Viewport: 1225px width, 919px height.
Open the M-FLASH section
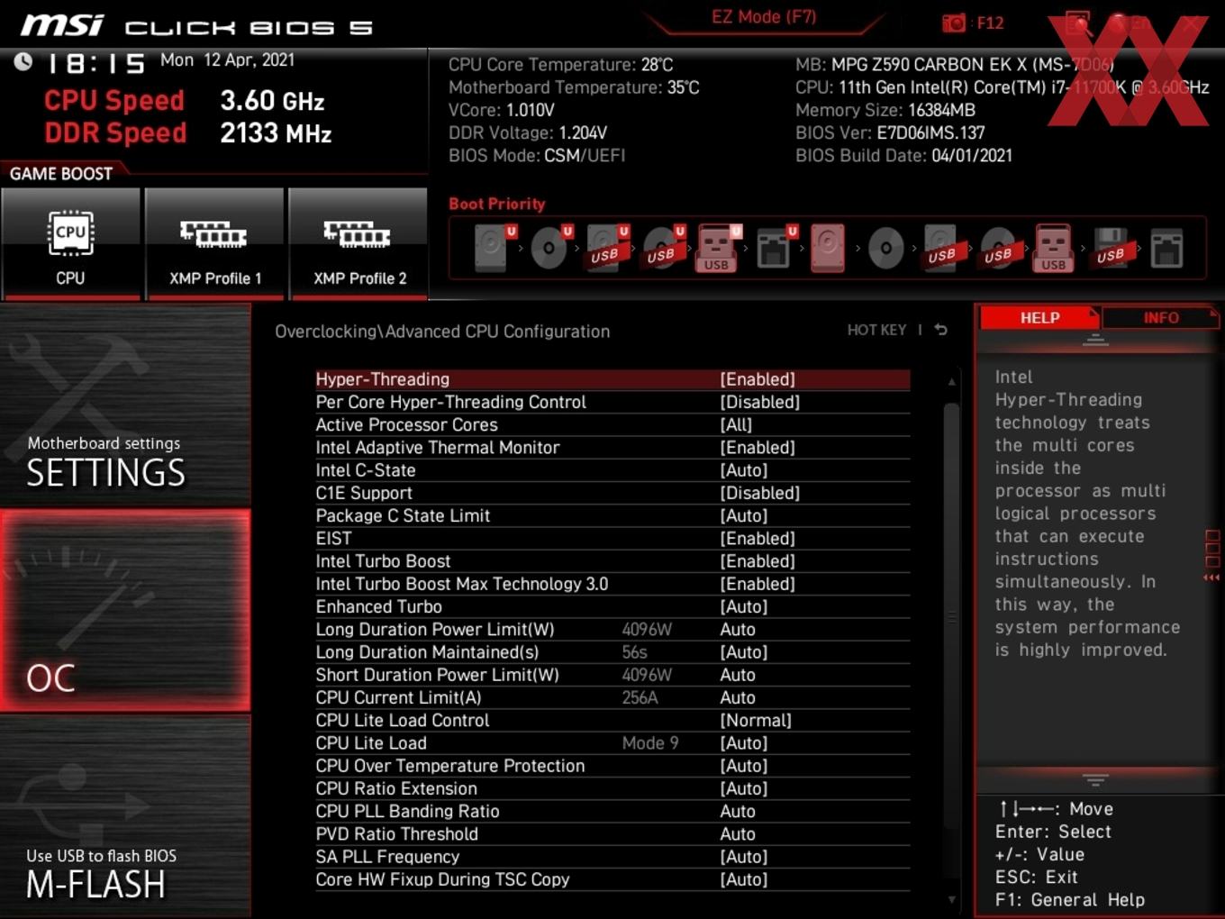[125, 815]
